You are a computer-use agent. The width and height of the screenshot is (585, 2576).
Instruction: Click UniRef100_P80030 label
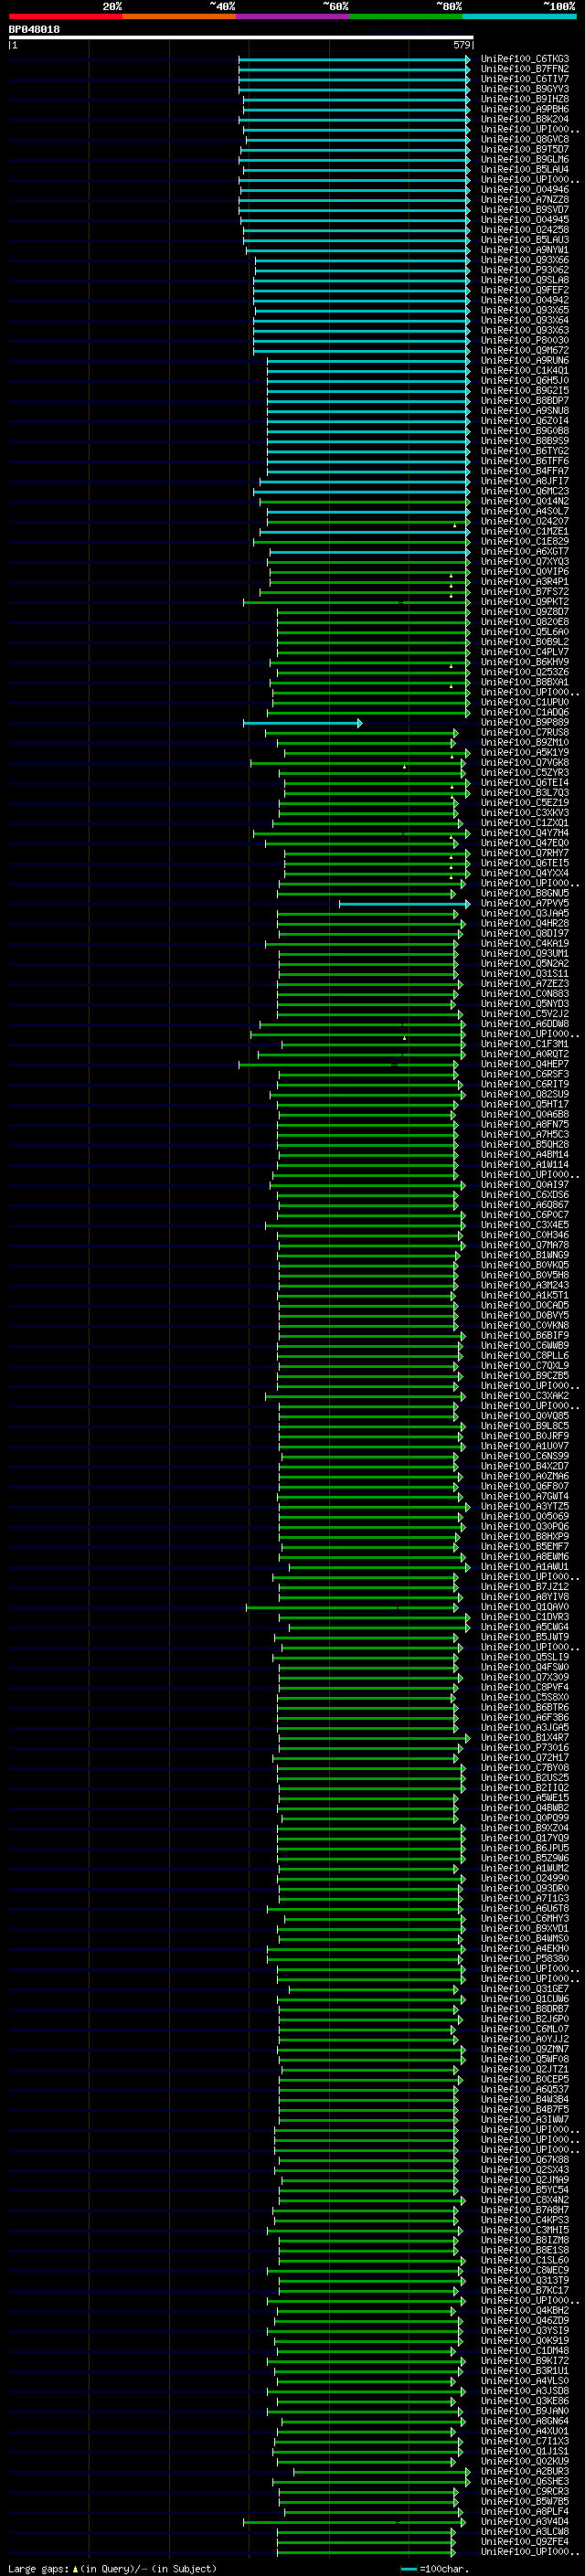click(525, 340)
